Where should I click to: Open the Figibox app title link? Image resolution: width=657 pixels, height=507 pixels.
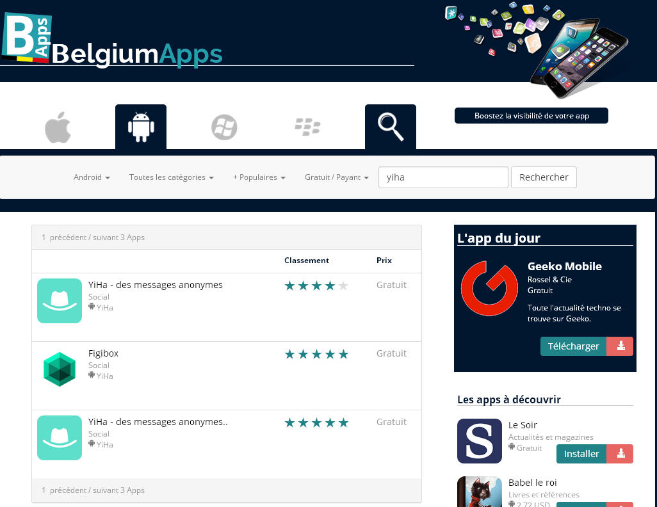(x=103, y=353)
